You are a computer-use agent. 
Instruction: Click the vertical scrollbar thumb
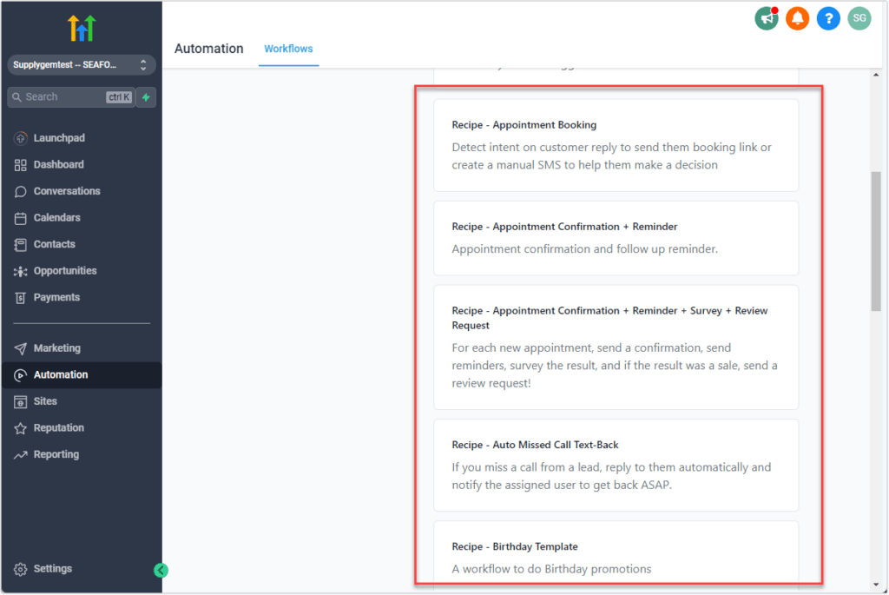point(876,241)
